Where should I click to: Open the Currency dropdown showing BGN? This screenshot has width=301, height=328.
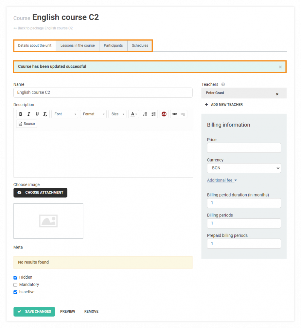[x=244, y=168]
